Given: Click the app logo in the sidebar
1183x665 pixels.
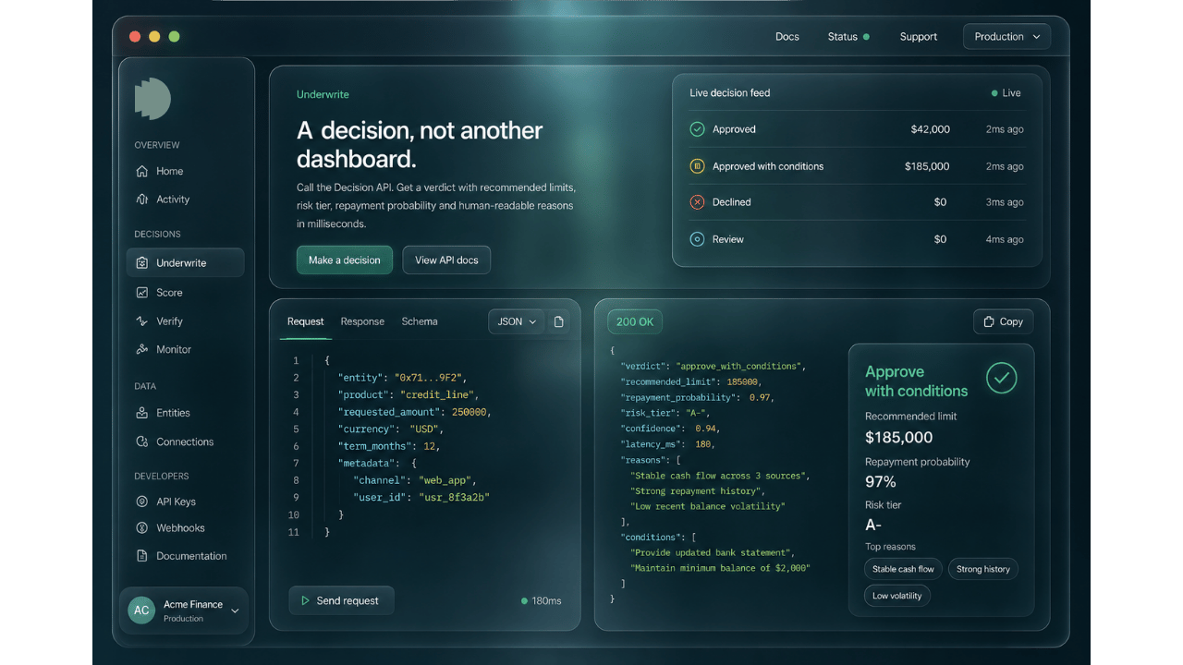Looking at the screenshot, I should tap(152, 98).
